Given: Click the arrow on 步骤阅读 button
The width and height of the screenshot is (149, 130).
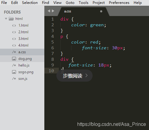Looking at the screenshot, I should coord(86,76).
